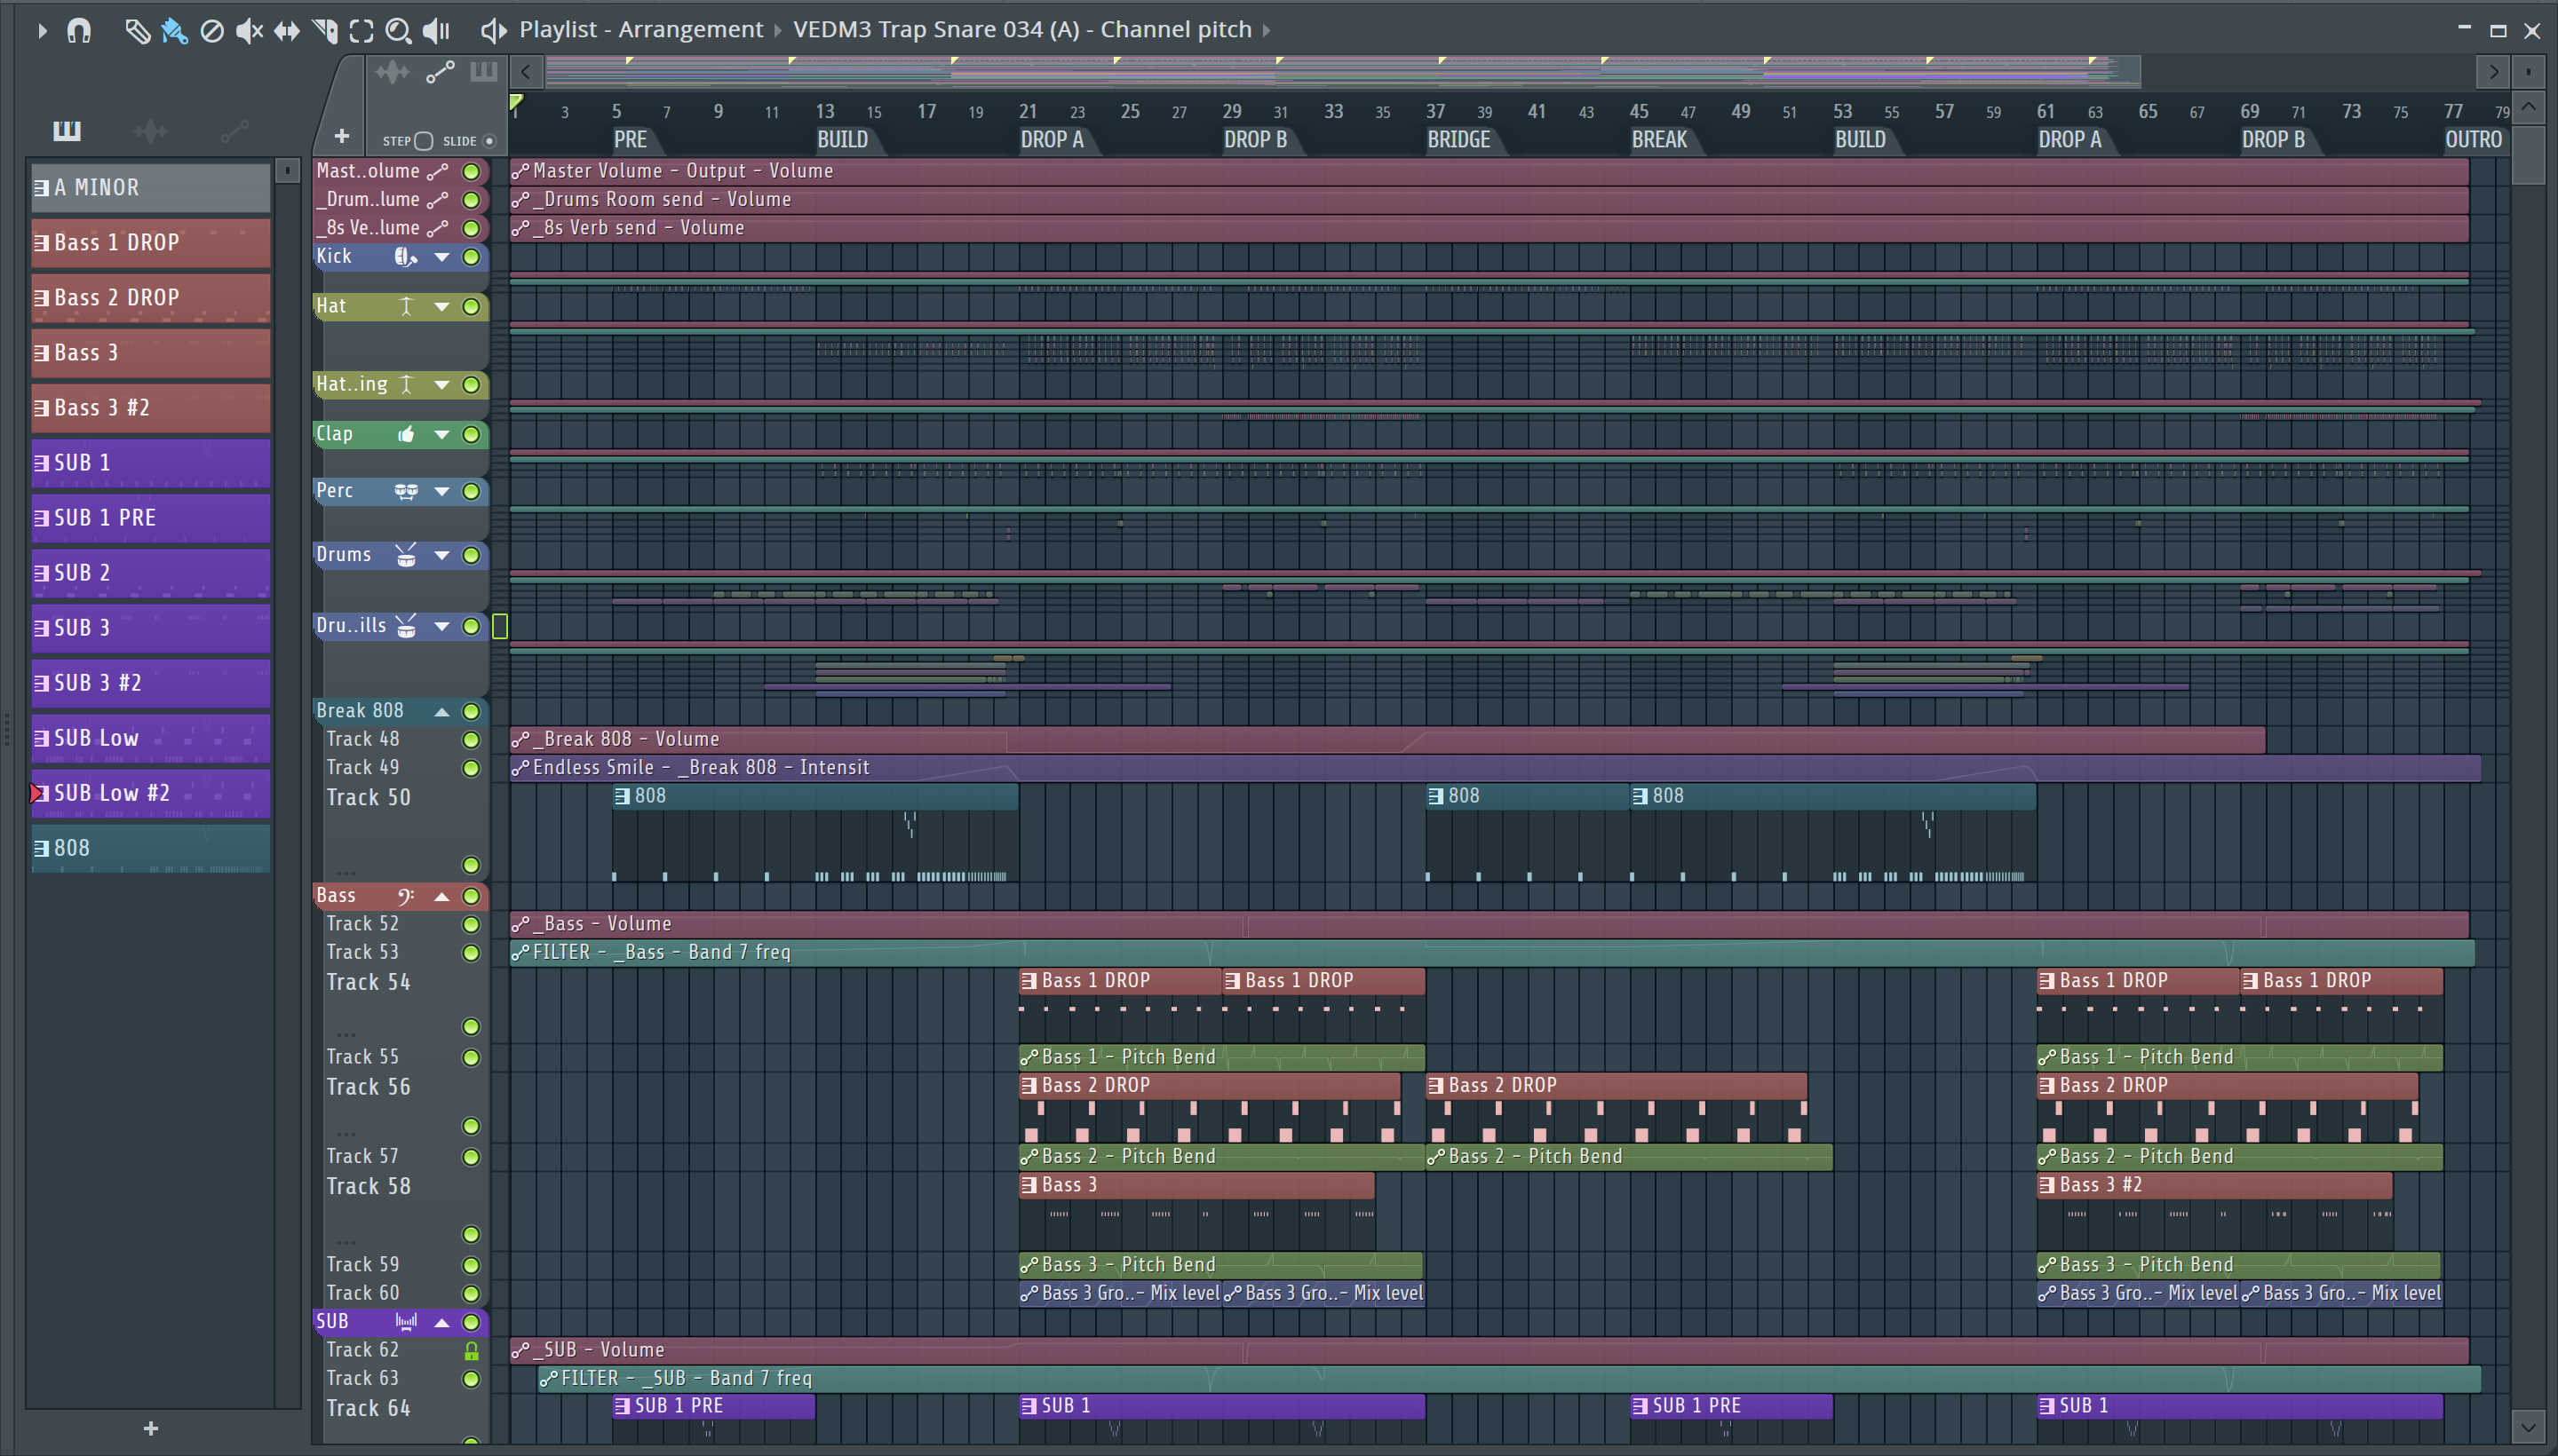Focus automation clips icon

[x=441, y=72]
